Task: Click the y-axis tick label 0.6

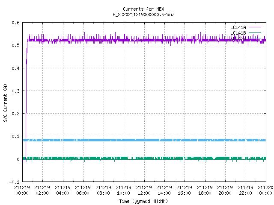Action: point(16,23)
